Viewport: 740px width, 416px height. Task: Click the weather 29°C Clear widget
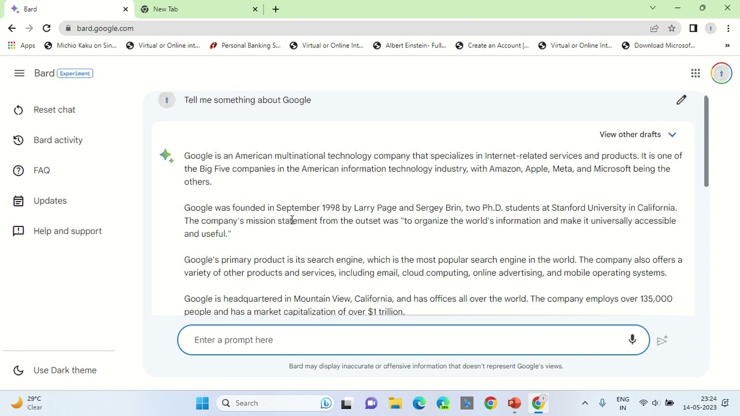tap(27, 403)
